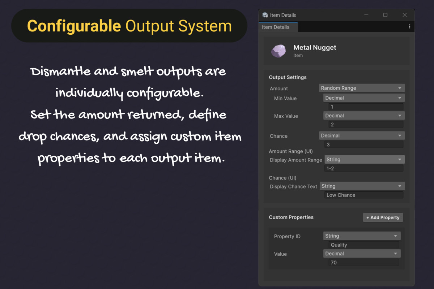
Task: Click the Item Details application icon
Action: (265, 15)
